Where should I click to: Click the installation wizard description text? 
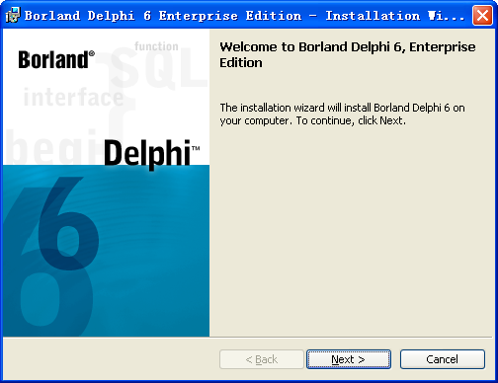[x=342, y=115]
